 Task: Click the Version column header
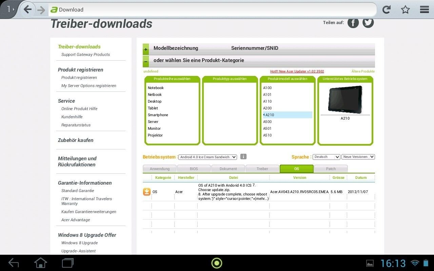pos(300,178)
